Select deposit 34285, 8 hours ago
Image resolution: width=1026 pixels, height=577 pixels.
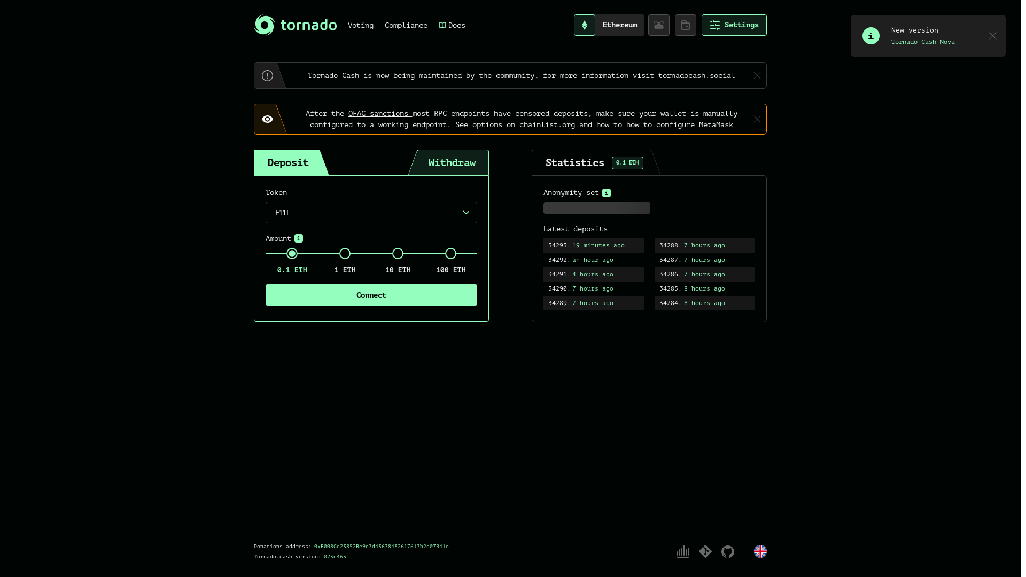(x=705, y=288)
